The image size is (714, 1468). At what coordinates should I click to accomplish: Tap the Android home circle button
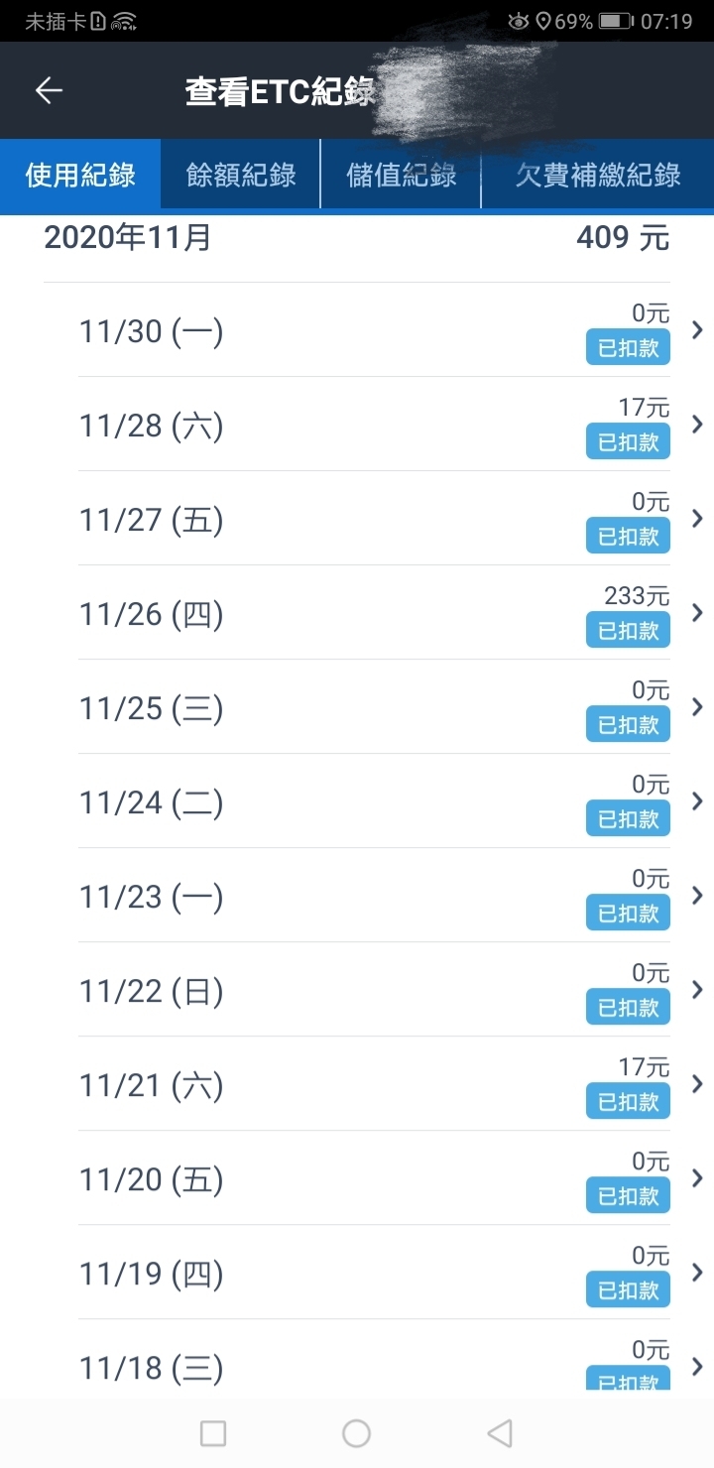[356, 1432]
